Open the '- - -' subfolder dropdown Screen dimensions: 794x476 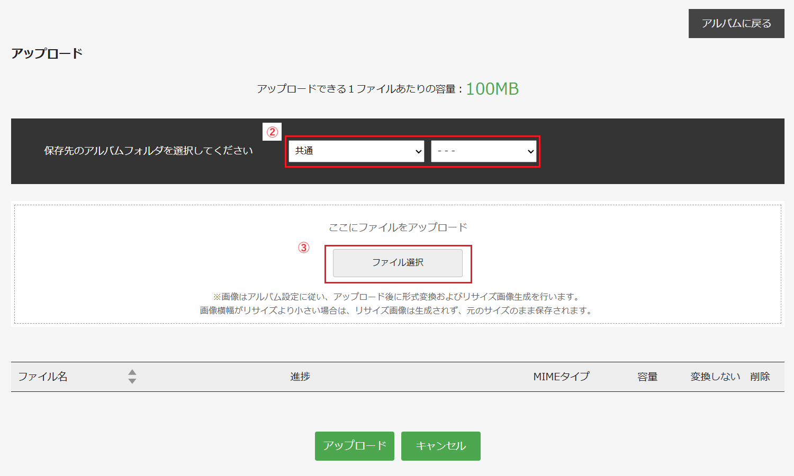(484, 151)
